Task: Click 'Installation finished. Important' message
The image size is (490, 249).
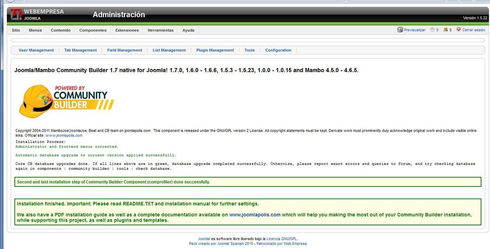Action: click(138, 204)
